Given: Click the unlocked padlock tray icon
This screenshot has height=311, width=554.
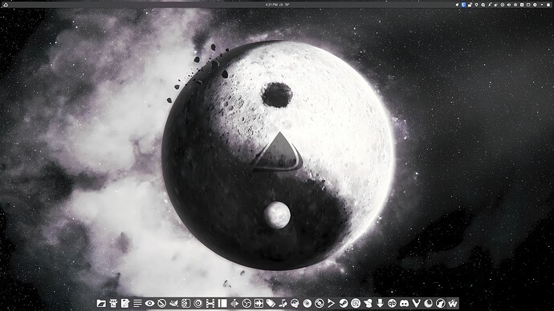Looking at the screenshot, I should [470, 5].
